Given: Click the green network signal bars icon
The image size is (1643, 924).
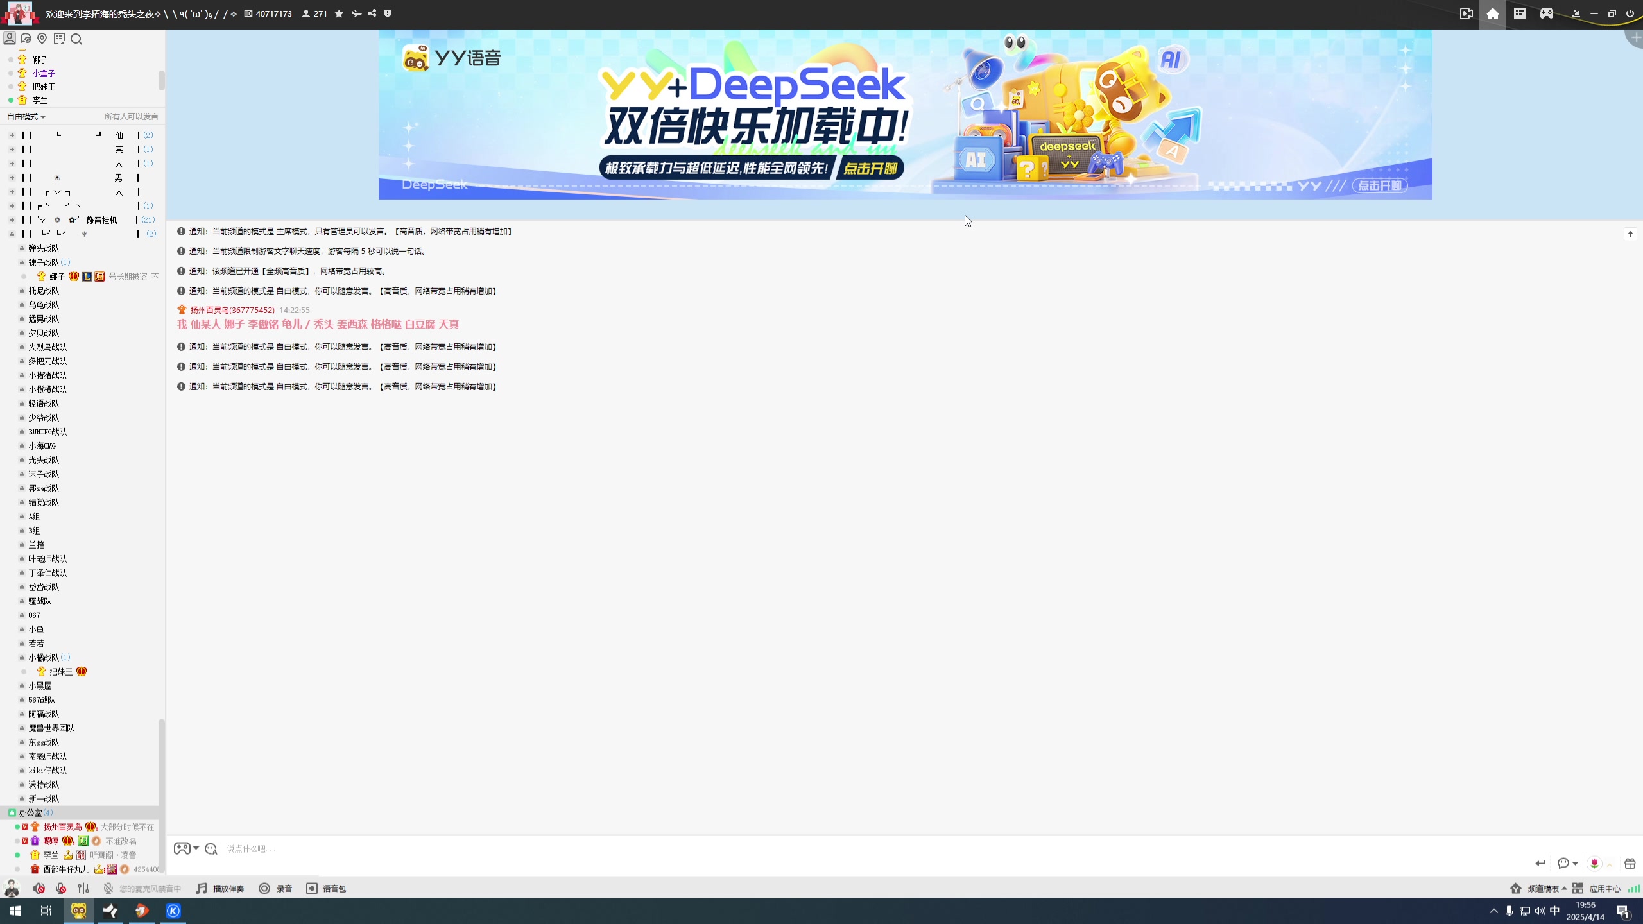Looking at the screenshot, I should pos(1634,889).
